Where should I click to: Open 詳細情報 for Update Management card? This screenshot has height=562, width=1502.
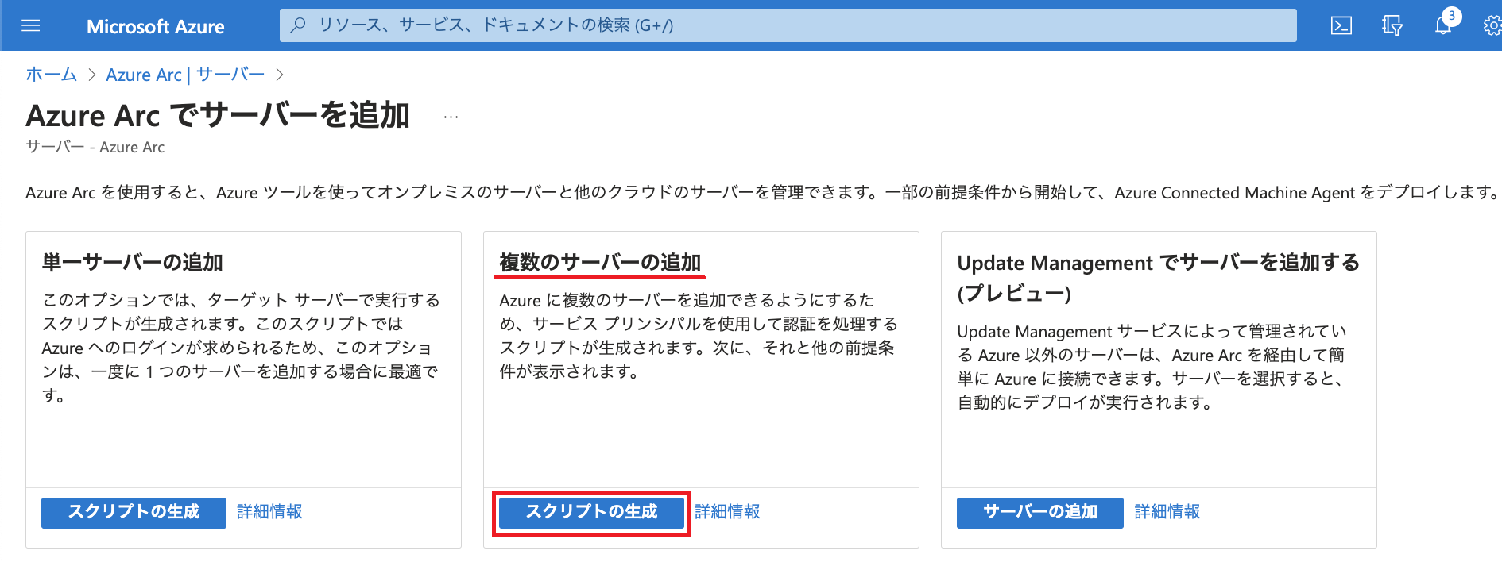1167,512
